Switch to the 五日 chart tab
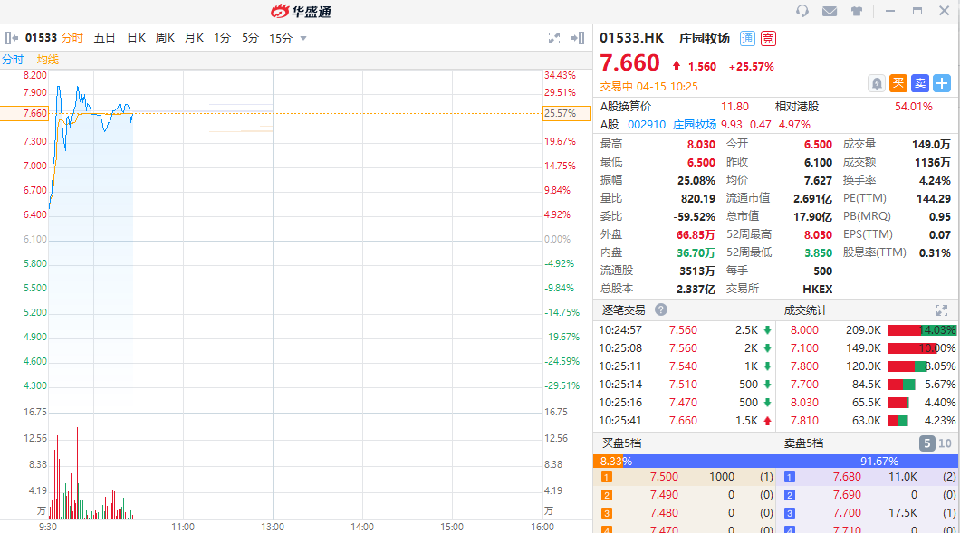Screen dimensions: 960x533 [105, 38]
